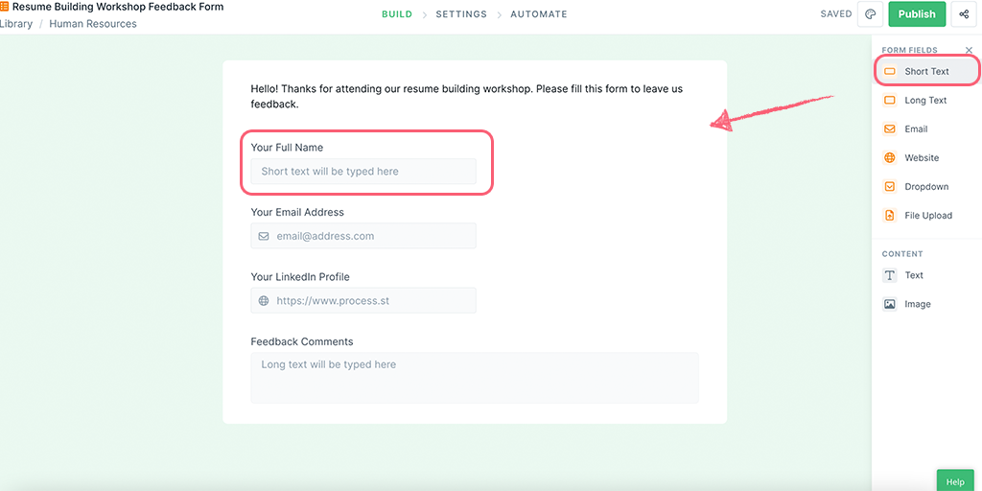The width and height of the screenshot is (982, 491).
Task: Click the globe icon in LinkedIn input
Action: (x=264, y=300)
